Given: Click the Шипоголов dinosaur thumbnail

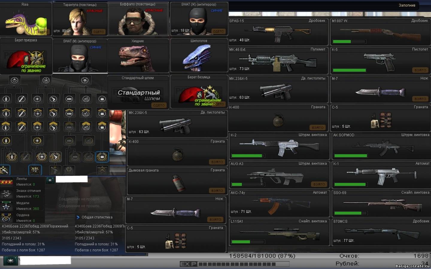Looking at the screenshot, I should 199,56.
